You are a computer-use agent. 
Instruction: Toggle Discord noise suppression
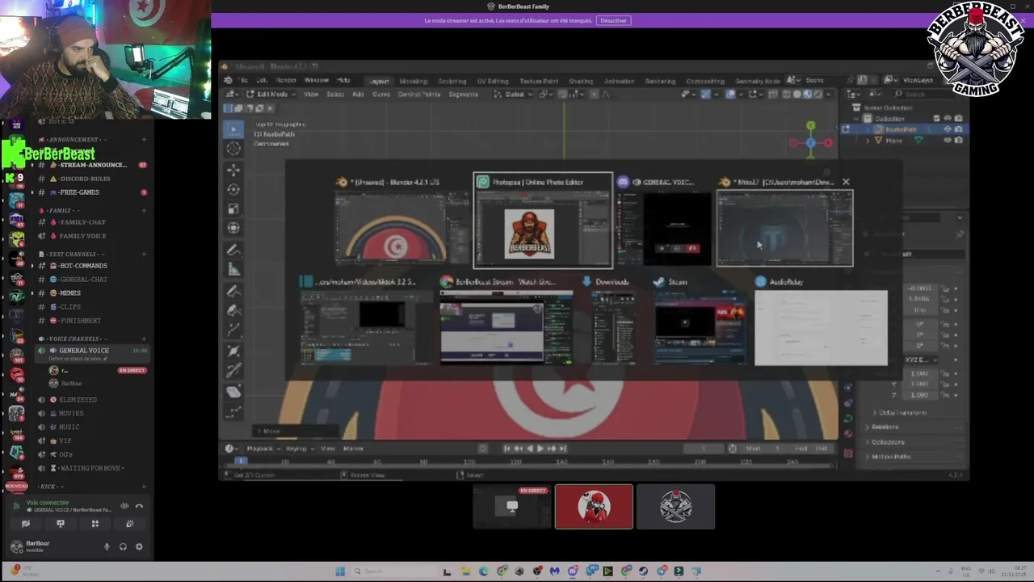[x=124, y=506]
